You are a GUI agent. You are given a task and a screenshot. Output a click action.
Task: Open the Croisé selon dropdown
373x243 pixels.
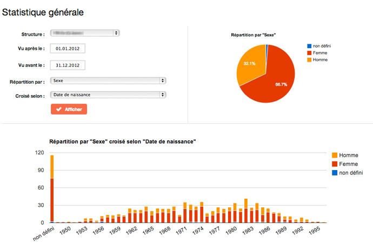[x=108, y=94]
